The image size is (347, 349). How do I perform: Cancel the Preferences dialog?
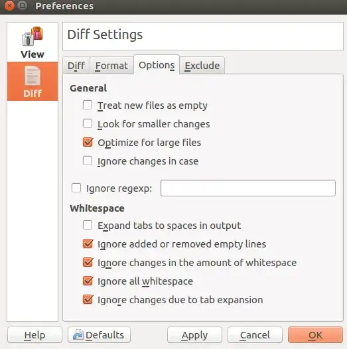click(255, 335)
